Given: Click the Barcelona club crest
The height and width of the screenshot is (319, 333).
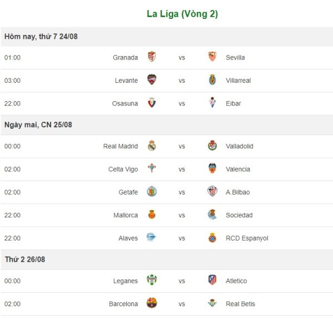Looking at the screenshot, I should tap(152, 303).
